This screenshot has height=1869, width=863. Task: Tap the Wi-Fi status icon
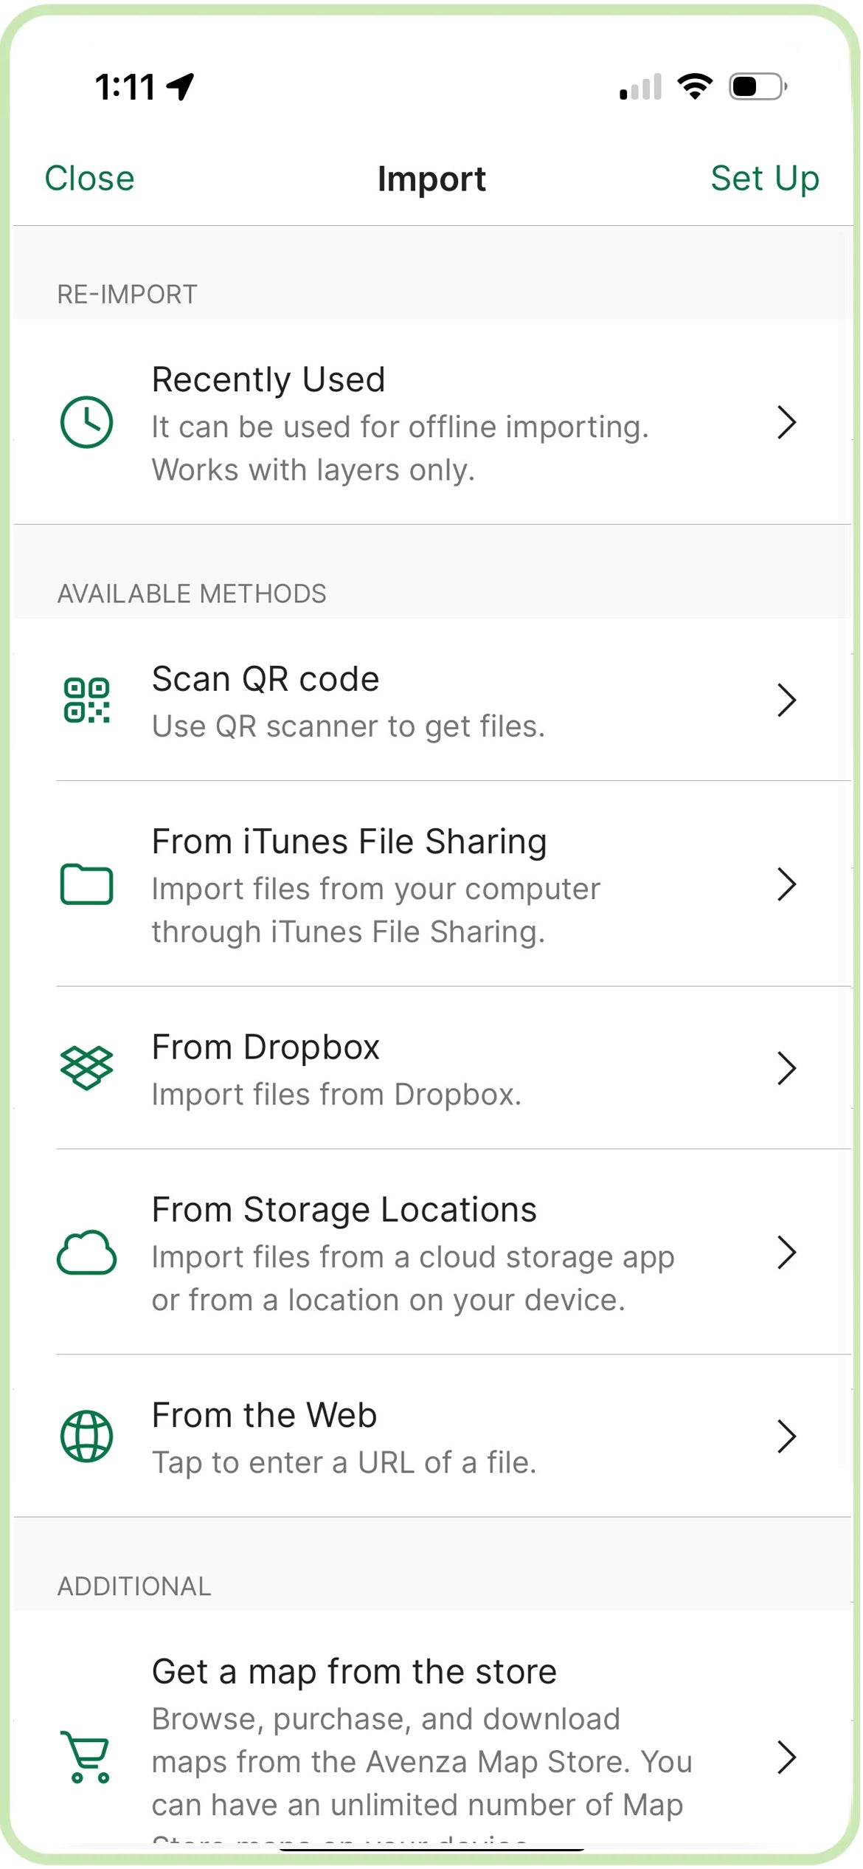point(694,86)
